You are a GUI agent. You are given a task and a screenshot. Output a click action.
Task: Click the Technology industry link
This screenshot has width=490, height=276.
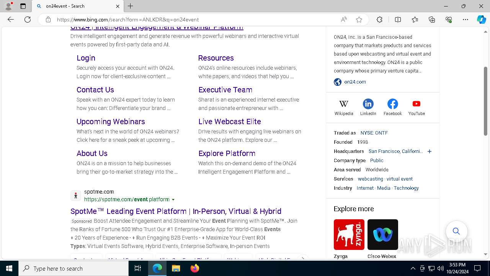(x=406, y=188)
